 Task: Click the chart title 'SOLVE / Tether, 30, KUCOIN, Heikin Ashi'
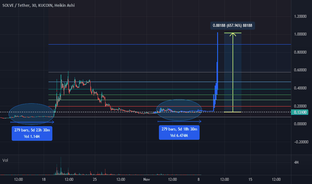38,5
